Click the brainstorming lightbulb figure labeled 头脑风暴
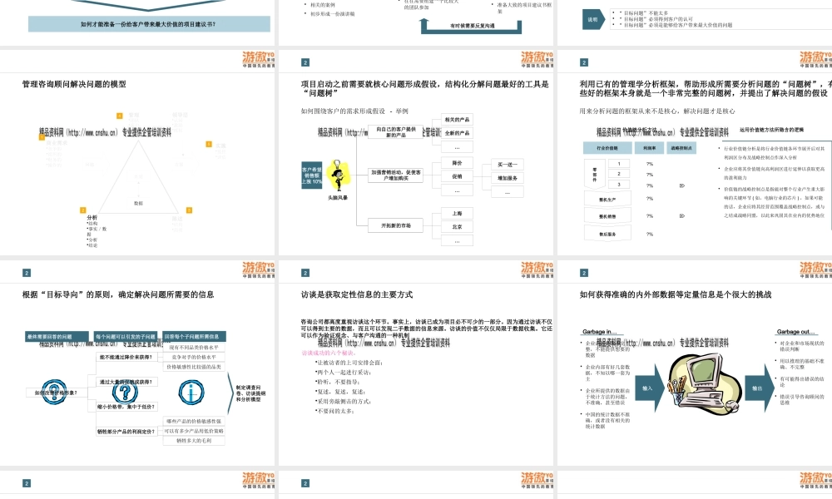 (338, 175)
